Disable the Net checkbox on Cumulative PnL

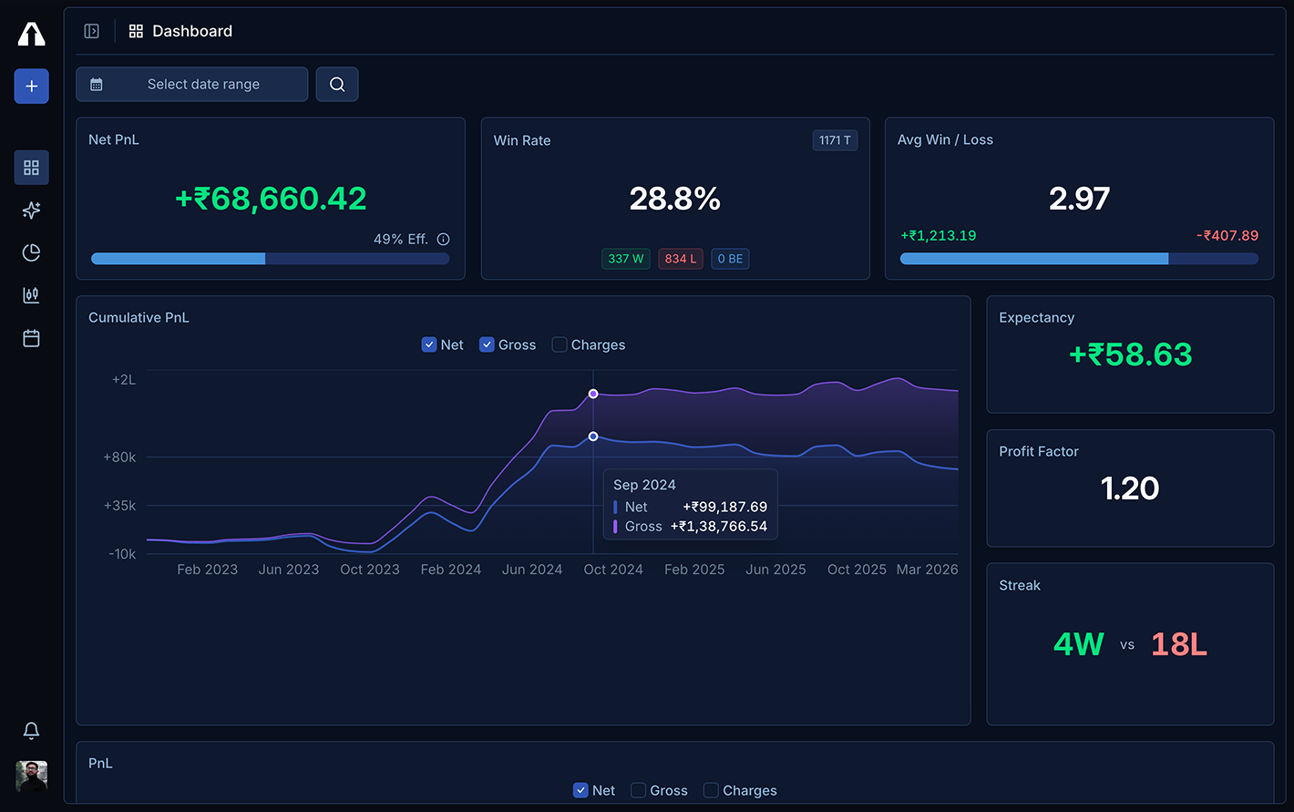(429, 344)
